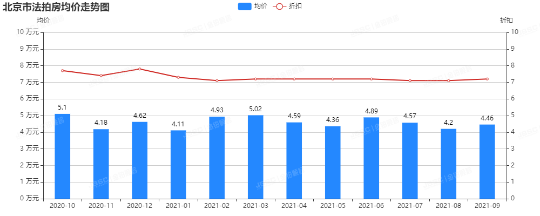
Task: Click the left axis label 0 万元
Action: [x=29, y=198]
